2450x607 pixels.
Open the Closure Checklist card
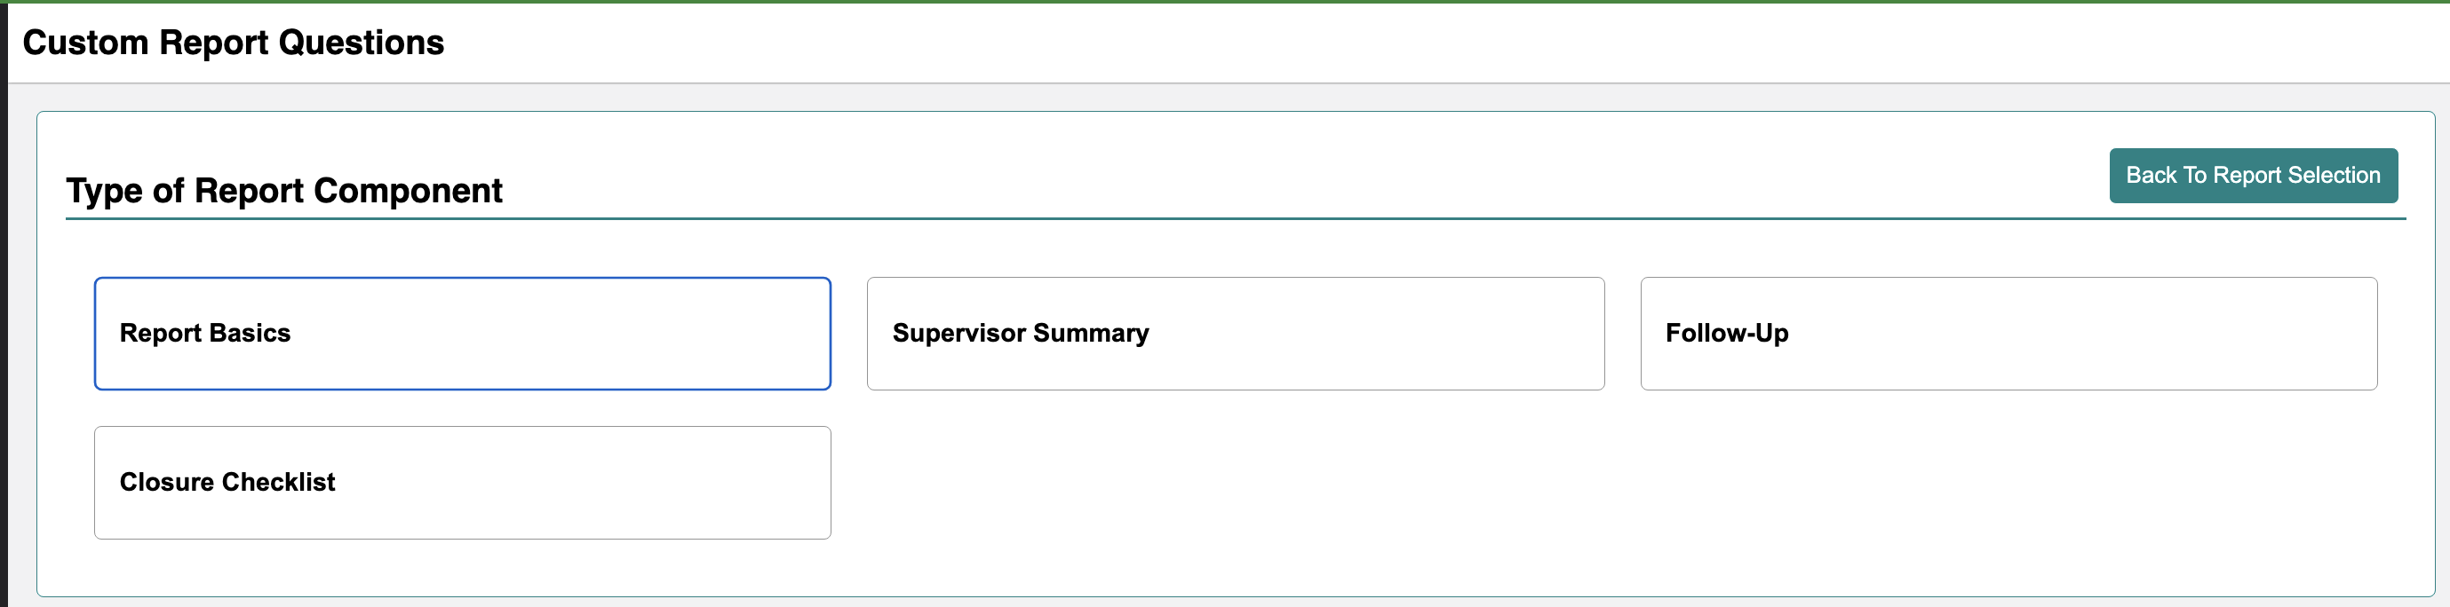pyautogui.click(x=462, y=483)
